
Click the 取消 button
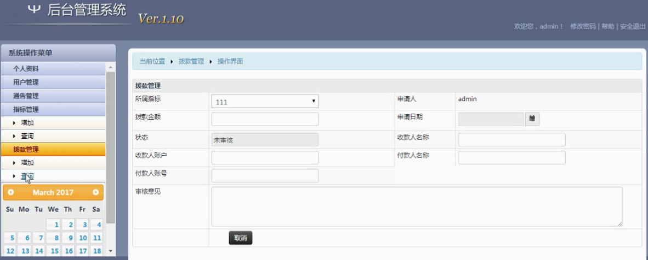pyautogui.click(x=241, y=238)
